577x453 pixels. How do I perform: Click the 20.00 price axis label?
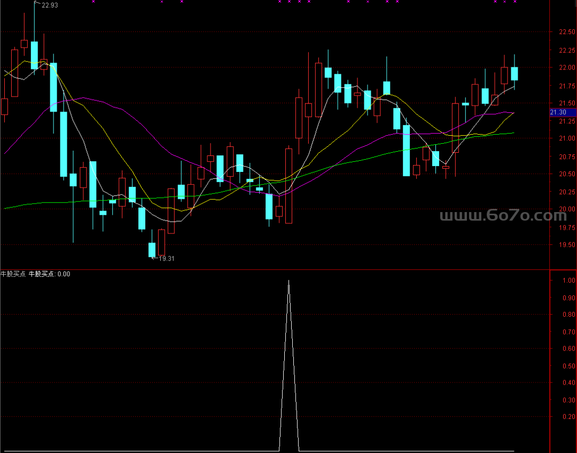567,209
